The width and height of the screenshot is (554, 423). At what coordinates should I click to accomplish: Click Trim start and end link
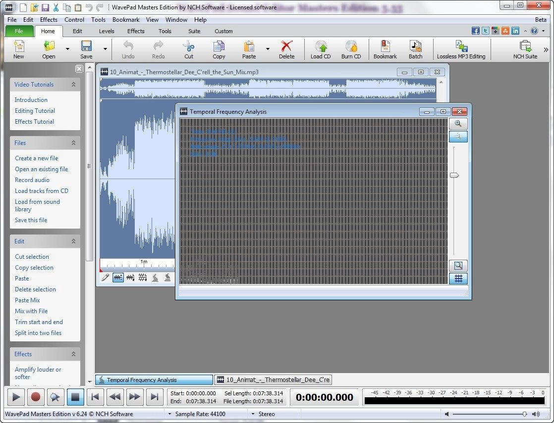point(39,322)
